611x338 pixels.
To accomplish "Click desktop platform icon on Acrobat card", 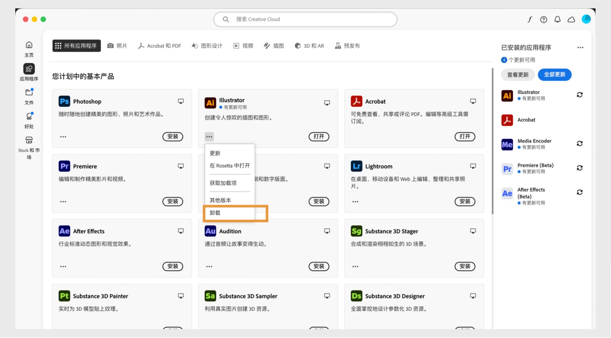I will pos(473,101).
